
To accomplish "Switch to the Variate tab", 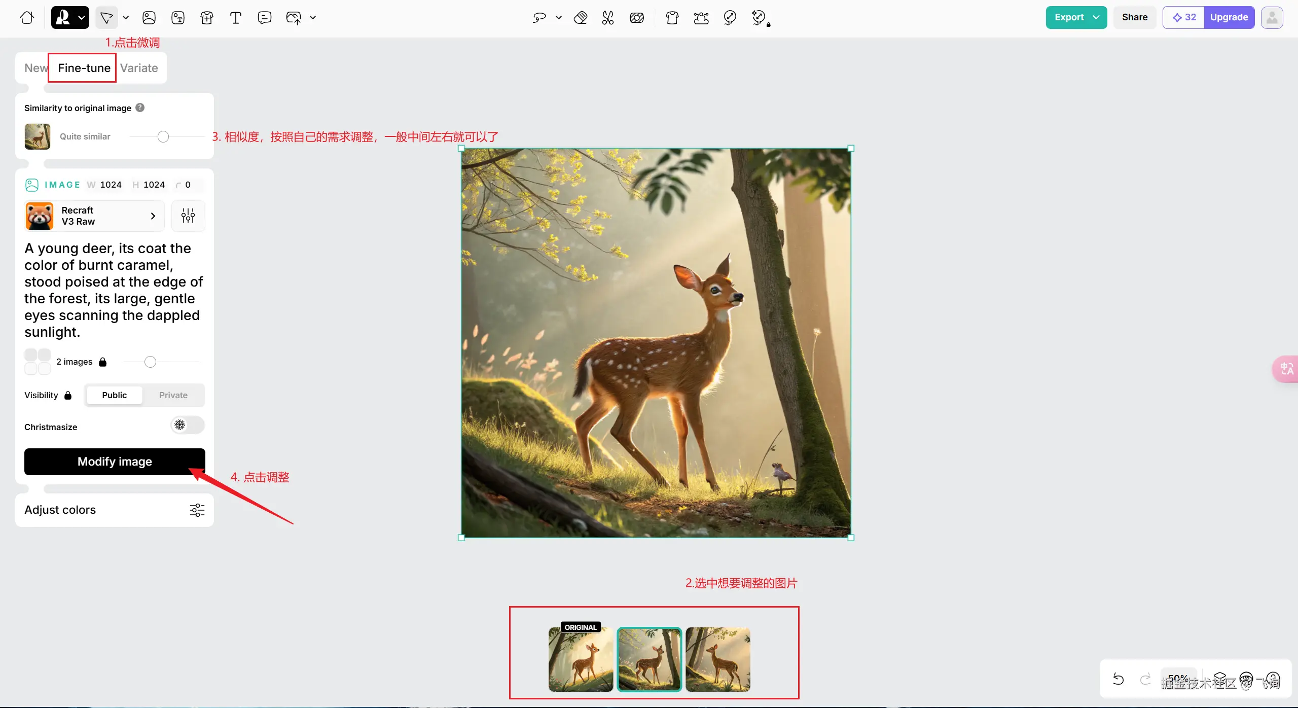I will click(x=139, y=68).
